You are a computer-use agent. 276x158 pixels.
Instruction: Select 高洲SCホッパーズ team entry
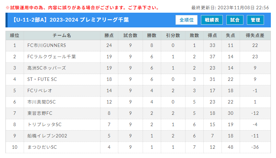(x=46, y=68)
